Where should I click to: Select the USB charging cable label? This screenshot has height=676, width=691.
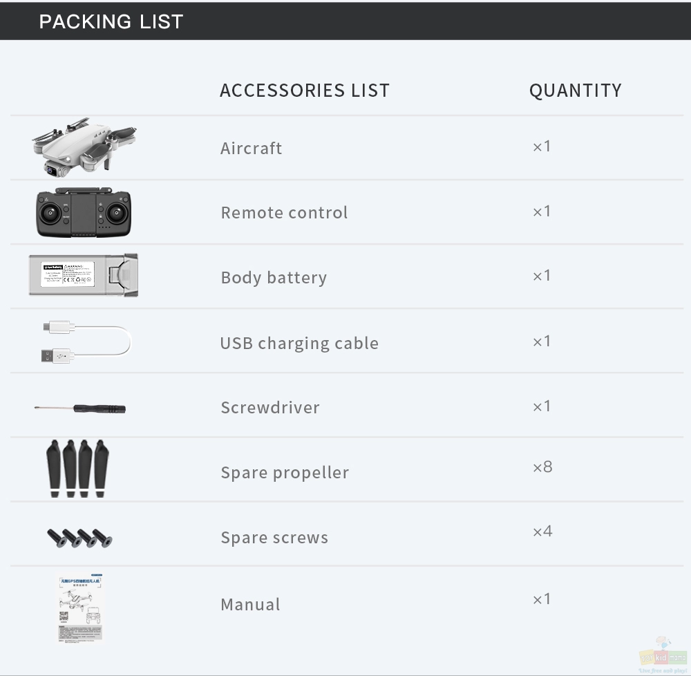pyautogui.click(x=299, y=344)
